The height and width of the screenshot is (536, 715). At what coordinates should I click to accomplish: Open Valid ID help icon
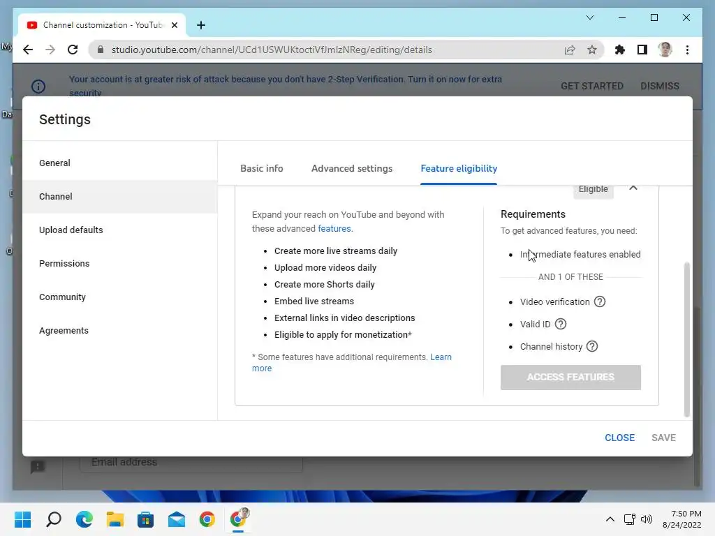pyautogui.click(x=561, y=324)
